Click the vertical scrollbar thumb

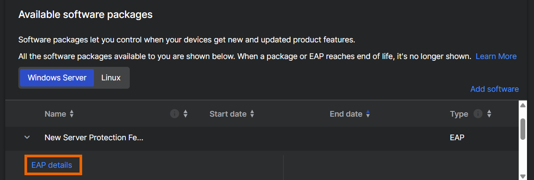522,128
